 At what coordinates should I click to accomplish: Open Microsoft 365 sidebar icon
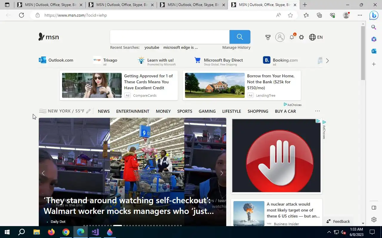point(374,39)
